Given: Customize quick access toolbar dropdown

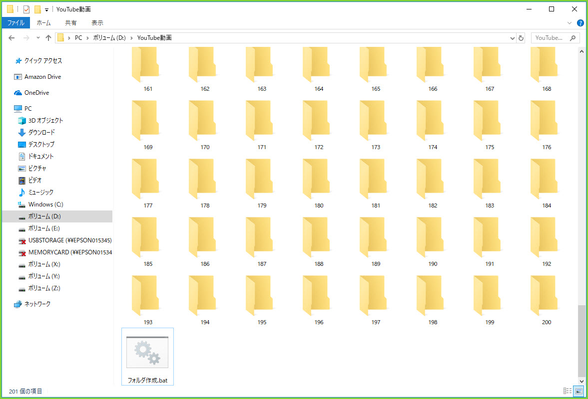Looking at the screenshot, I should pyautogui.click(x=46, y=9).
